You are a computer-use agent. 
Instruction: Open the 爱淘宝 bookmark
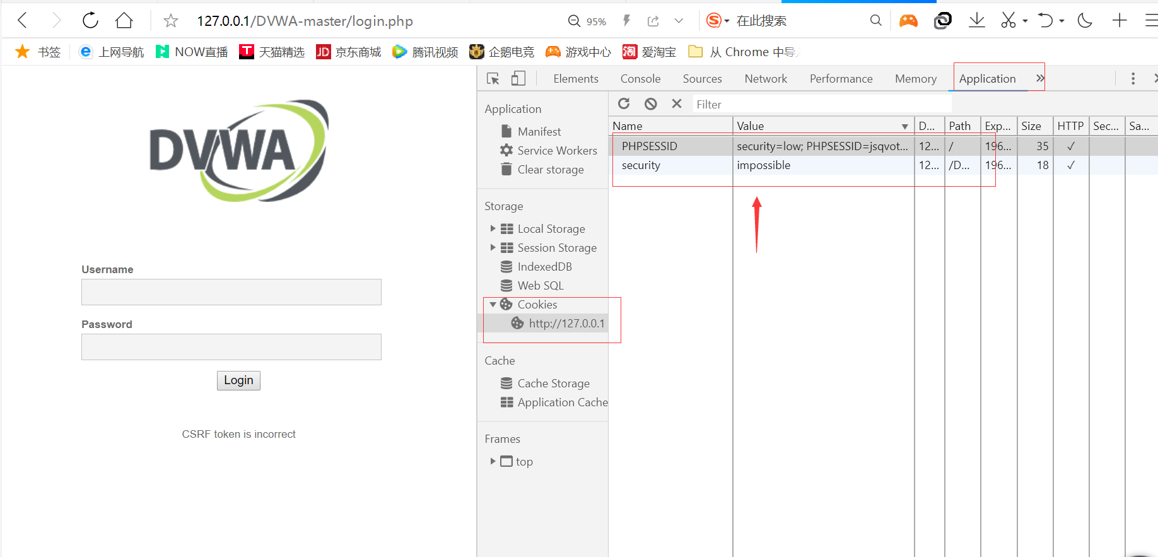coord(649,52)
